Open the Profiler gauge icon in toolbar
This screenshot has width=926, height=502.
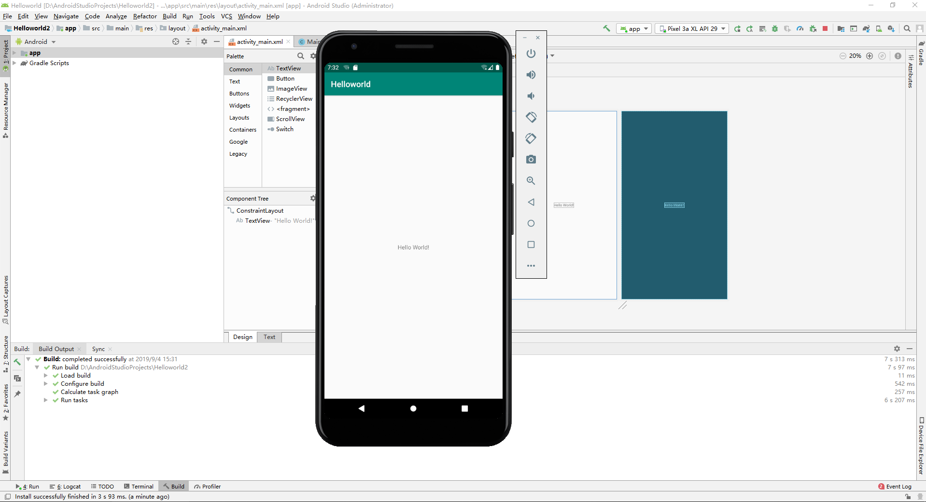coord(800,29)
